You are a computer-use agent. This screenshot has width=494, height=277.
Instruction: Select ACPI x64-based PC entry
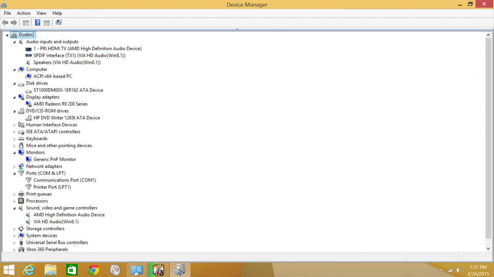click(x=53, y=76)
